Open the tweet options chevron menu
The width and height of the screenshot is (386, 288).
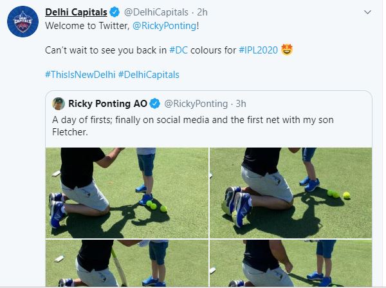(x=367, y=12)
